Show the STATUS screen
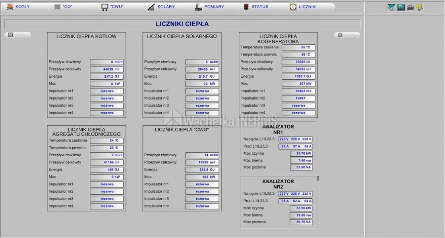The image size is (445, 238). [x=256, y=7]
